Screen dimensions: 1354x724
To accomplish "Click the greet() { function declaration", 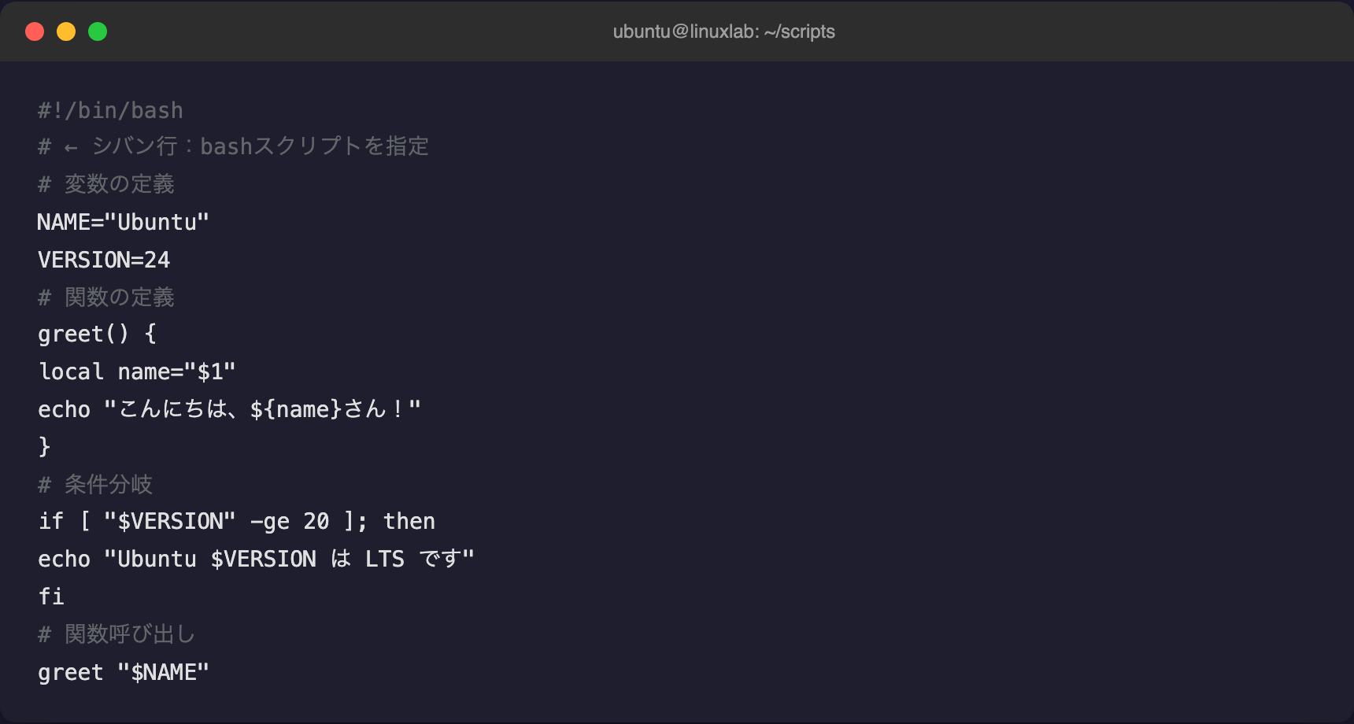I will (x=98, y=334).
